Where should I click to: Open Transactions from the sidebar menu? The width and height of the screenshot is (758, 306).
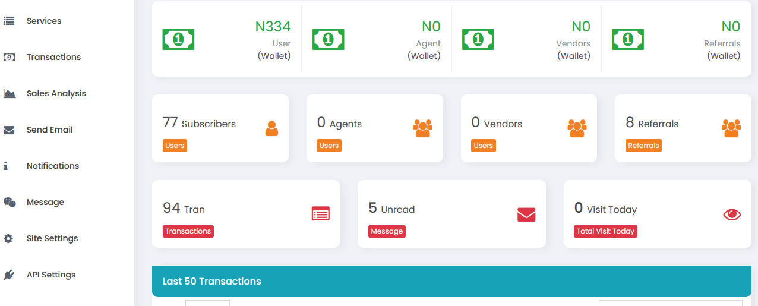pos(53,57)
